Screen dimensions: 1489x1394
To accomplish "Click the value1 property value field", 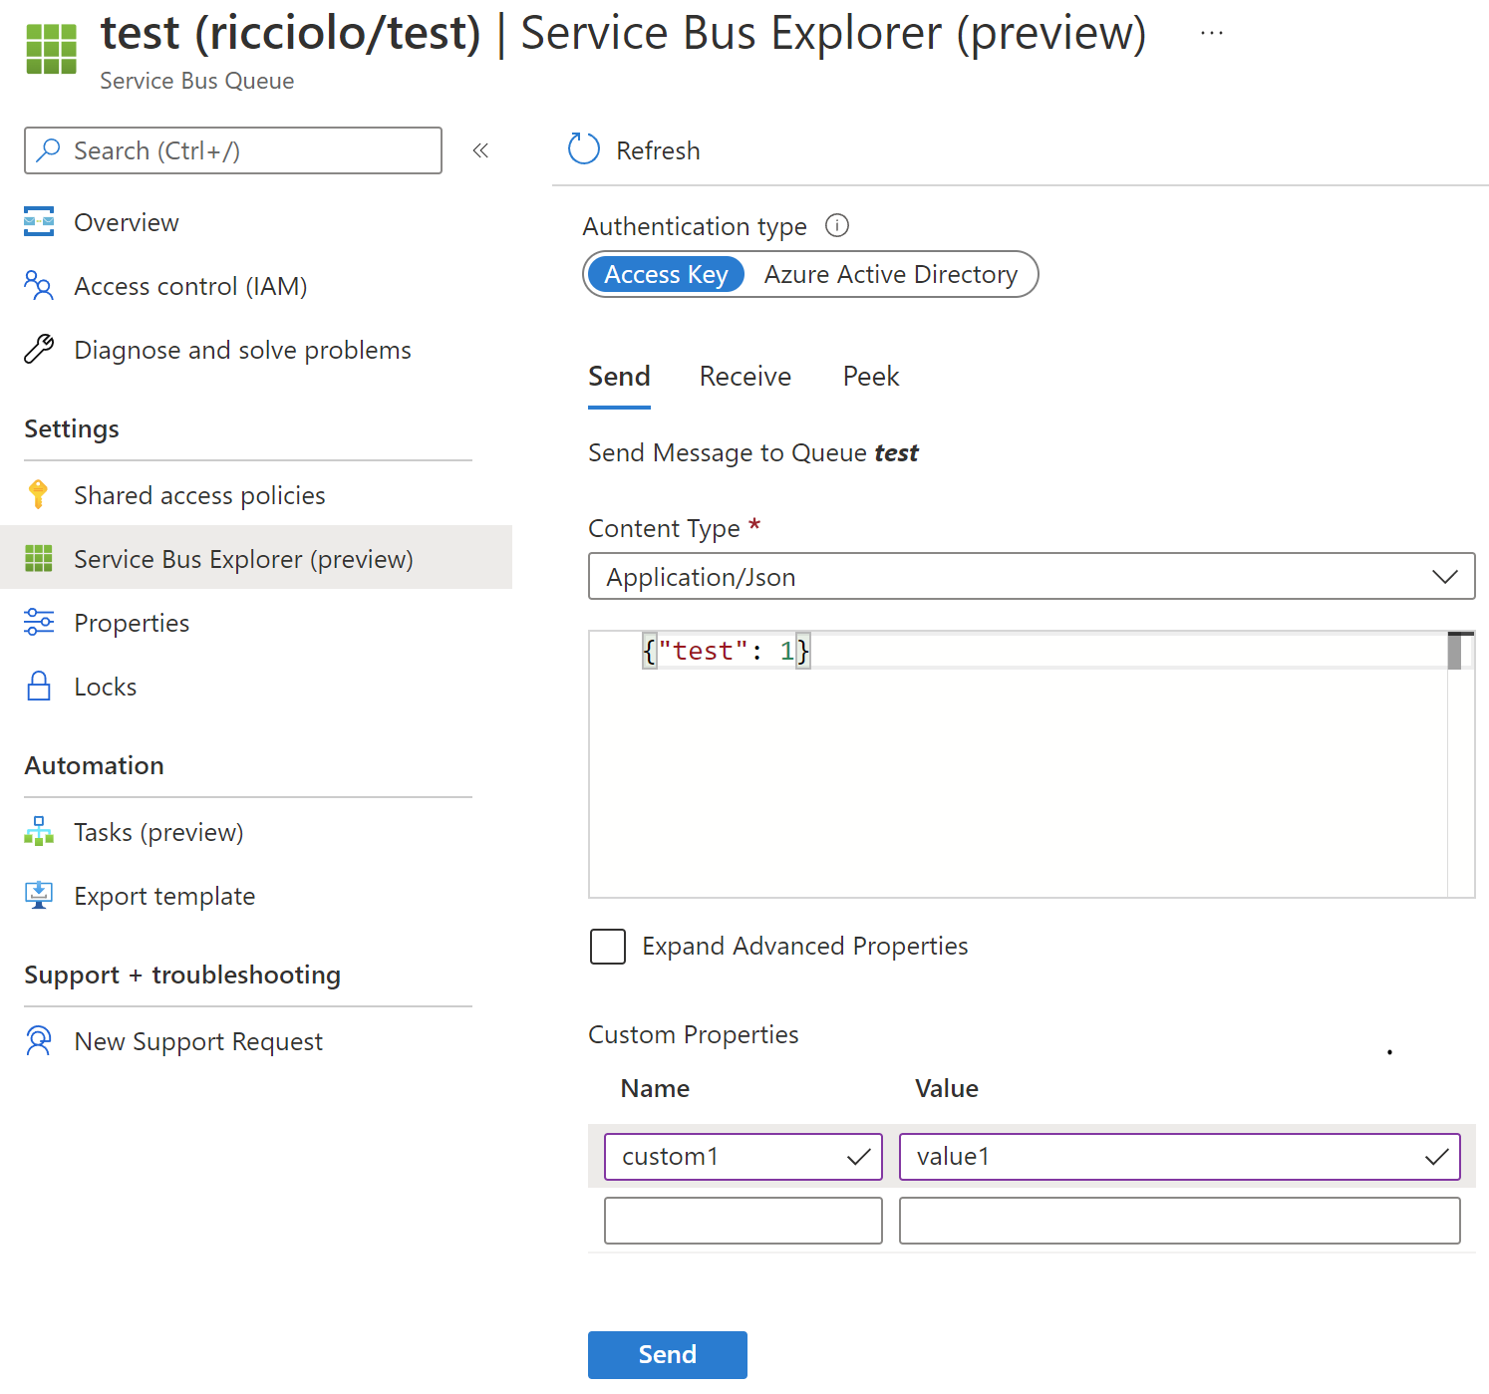I will pyautogui.click(x=1180, y=1157).
